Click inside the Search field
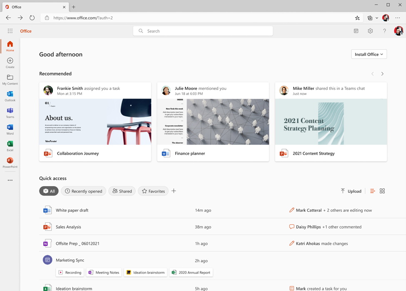Screen dimensions: 406x291 click(202, 31)
